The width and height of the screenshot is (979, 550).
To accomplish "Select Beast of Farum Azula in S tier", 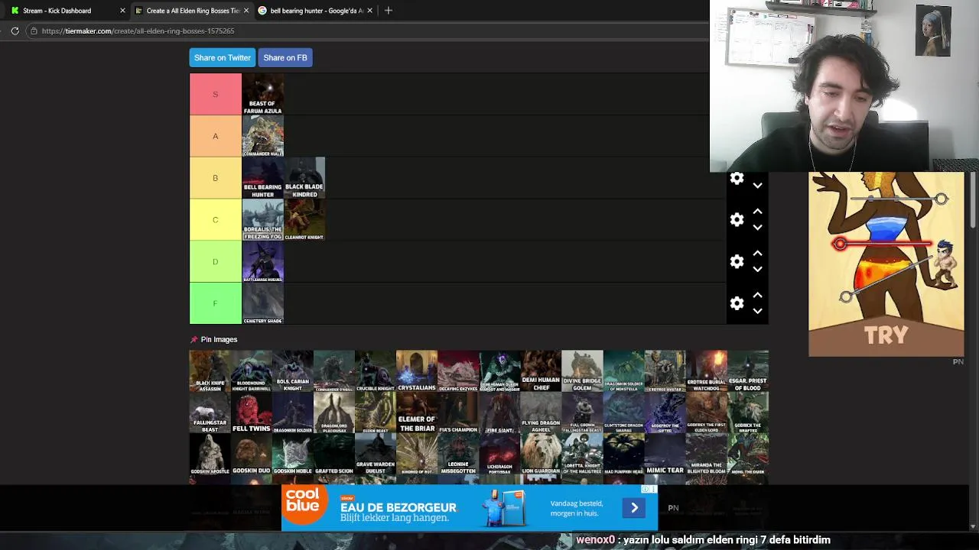I will point(263,94).
